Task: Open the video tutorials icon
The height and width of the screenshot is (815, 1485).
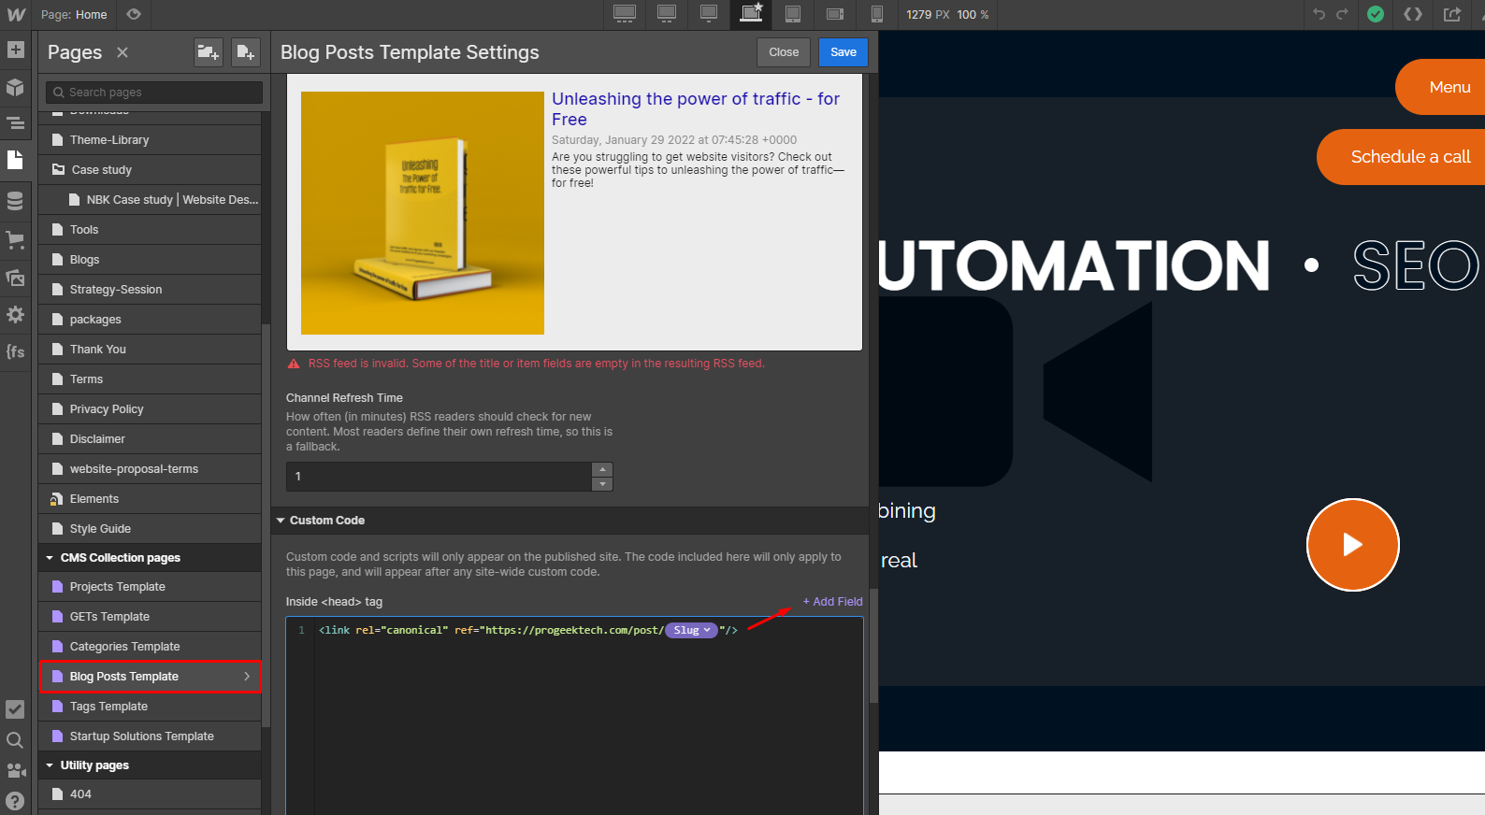Action: pyautogui.click(x=15, y=771)
